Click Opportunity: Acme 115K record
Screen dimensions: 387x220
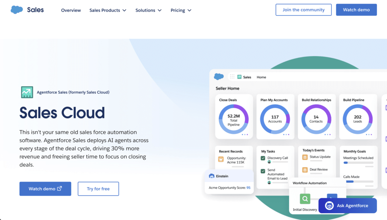(236, 160)
